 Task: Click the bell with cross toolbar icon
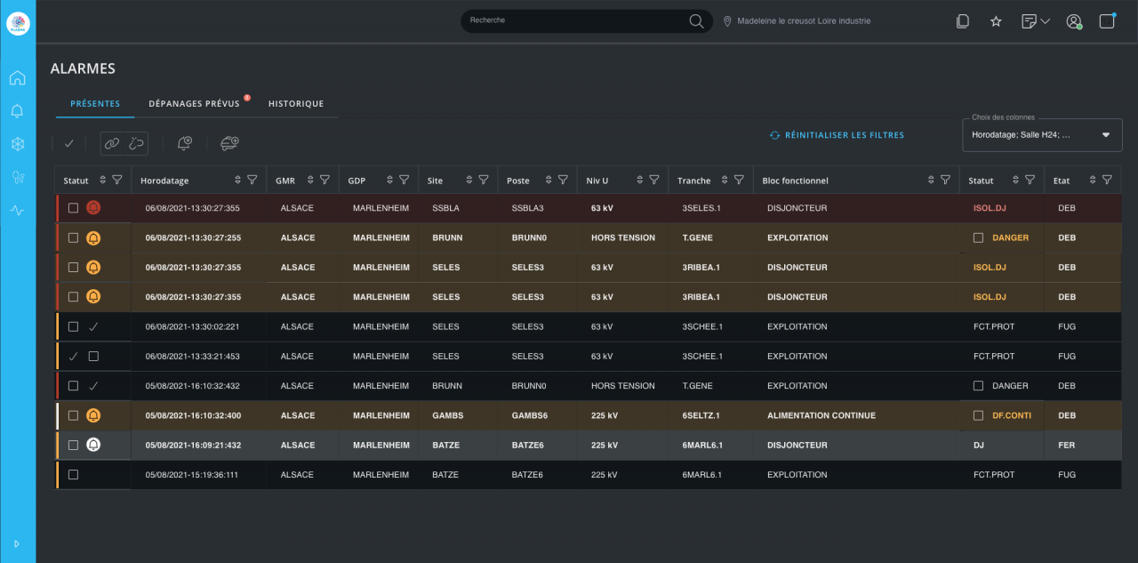[185, 143]
